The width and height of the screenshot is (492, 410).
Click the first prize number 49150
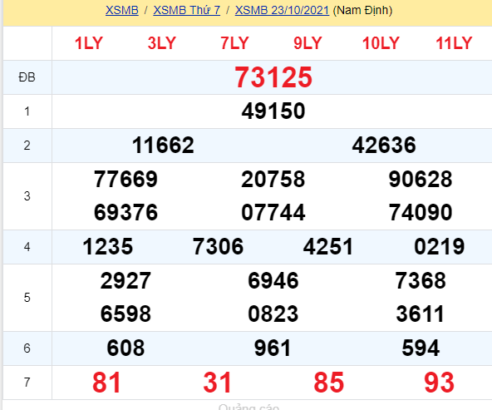pyautogui.click(x=273, y=111)
